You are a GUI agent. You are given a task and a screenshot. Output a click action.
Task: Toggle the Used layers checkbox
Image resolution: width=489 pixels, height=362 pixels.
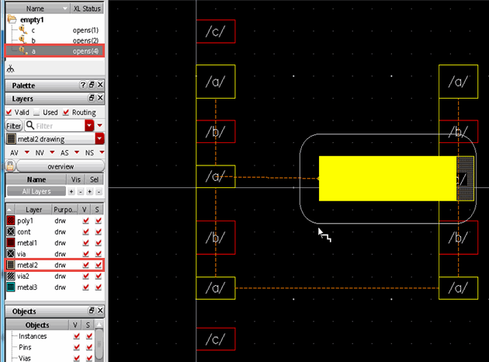coord(36,112)
